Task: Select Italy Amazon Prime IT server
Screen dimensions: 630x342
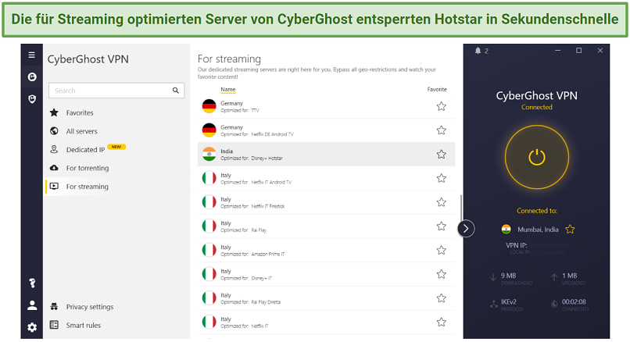Action: (x=326, y=250)
